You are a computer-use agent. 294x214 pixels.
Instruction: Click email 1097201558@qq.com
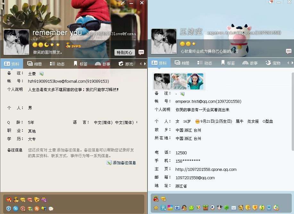(195, 178)
